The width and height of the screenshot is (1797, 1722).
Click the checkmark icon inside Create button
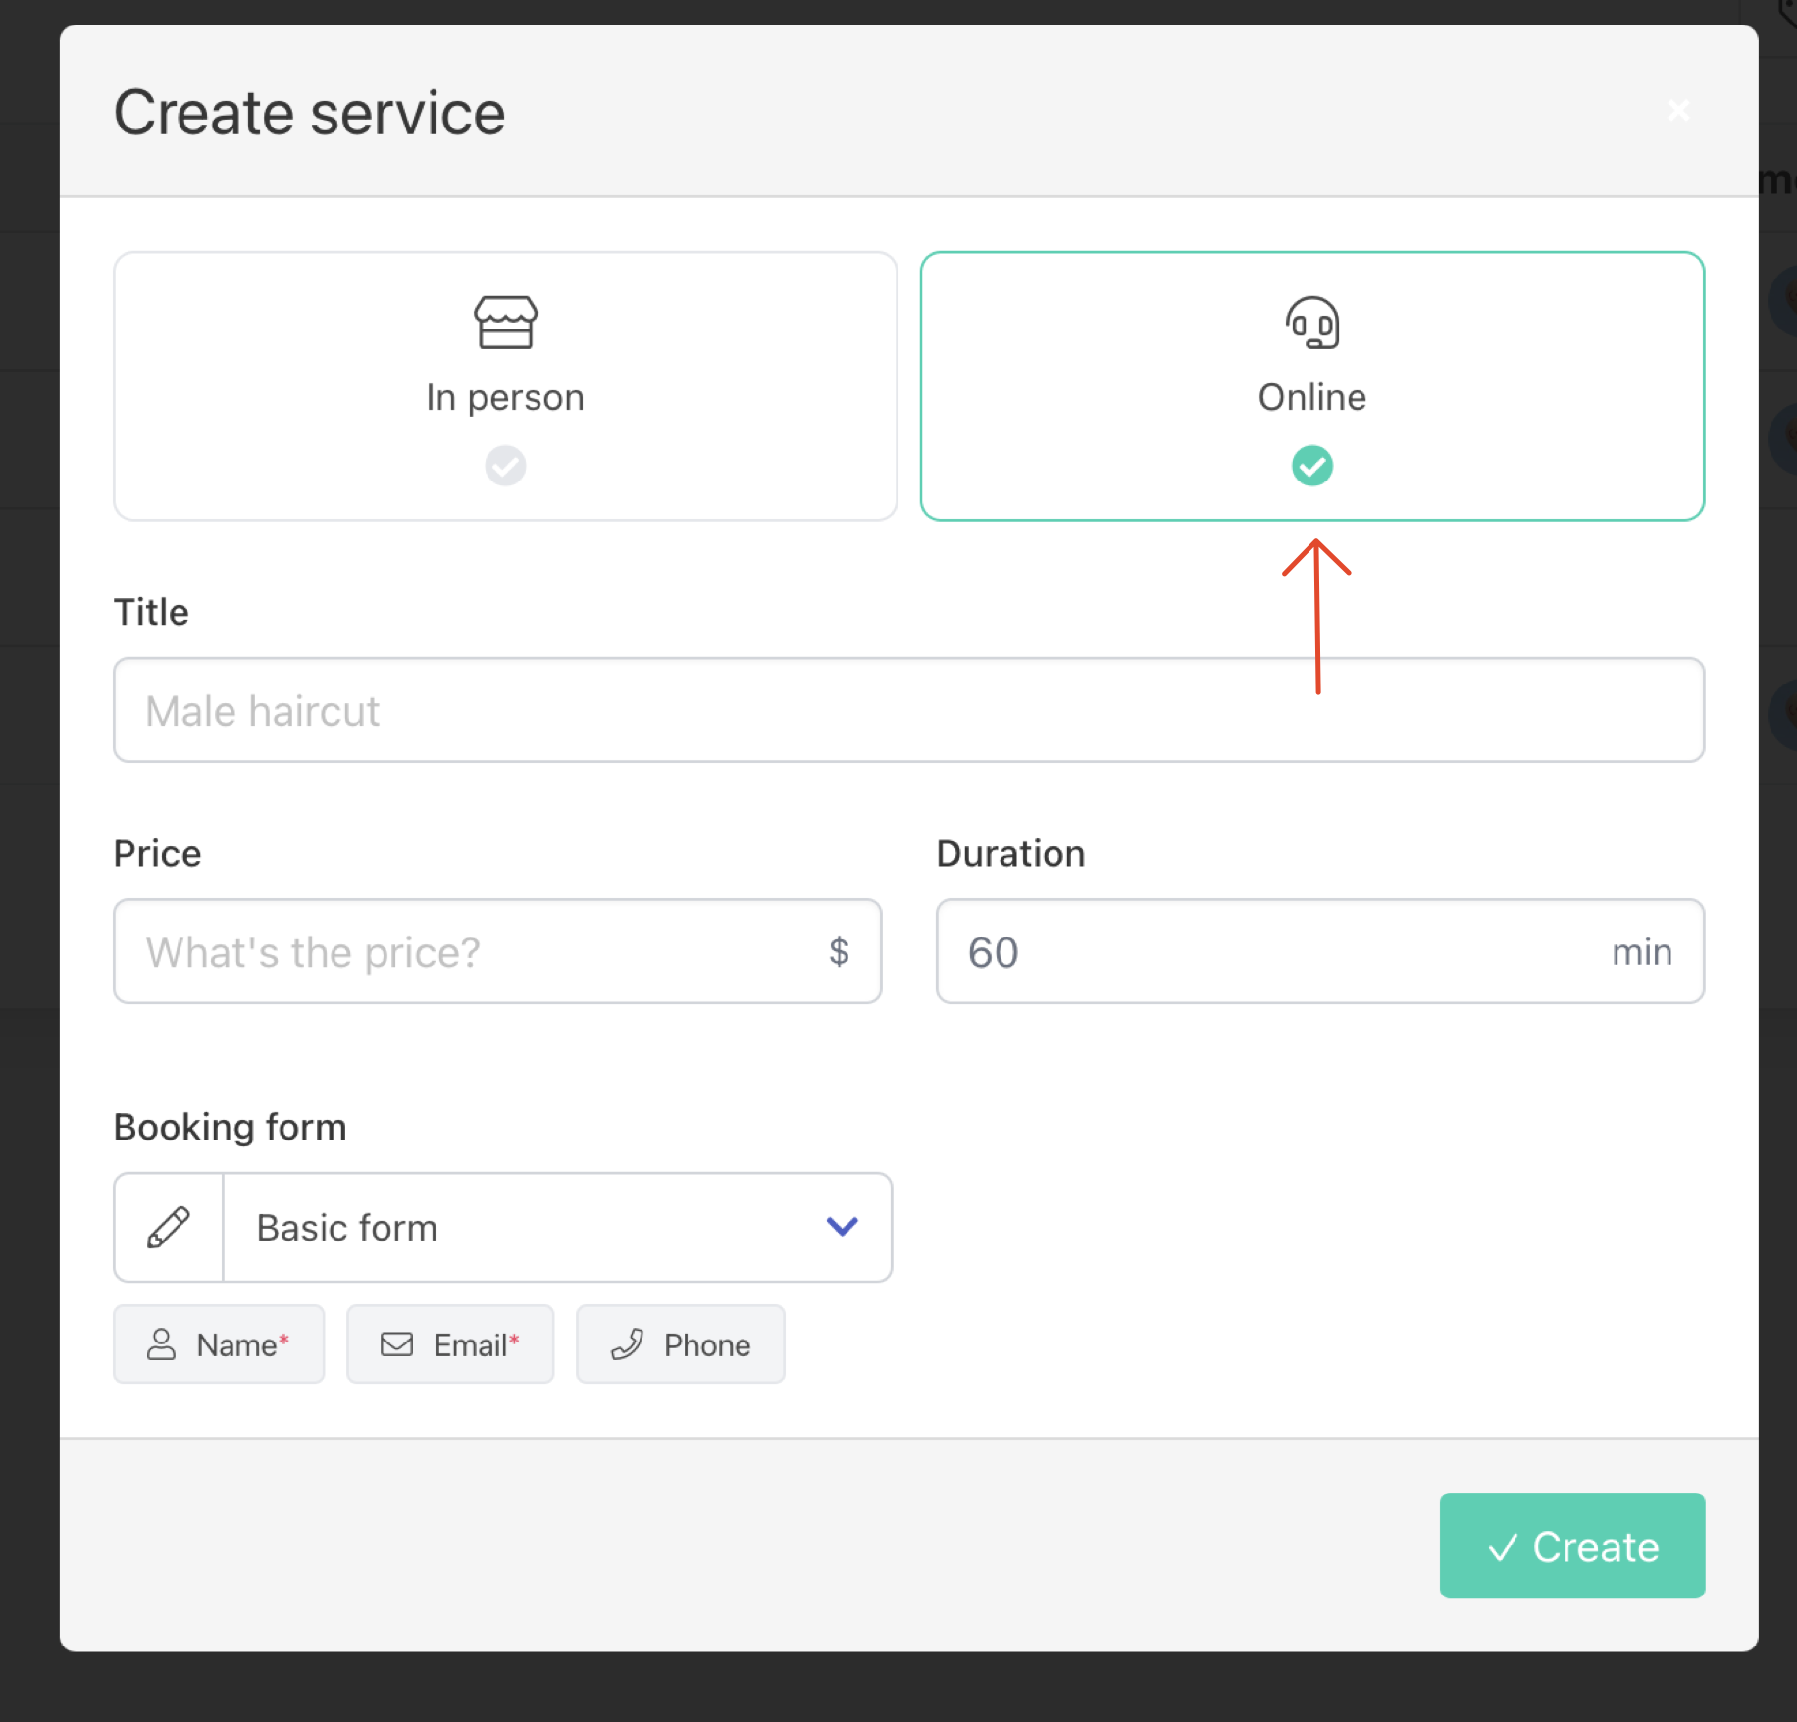coord(1504,1546)
